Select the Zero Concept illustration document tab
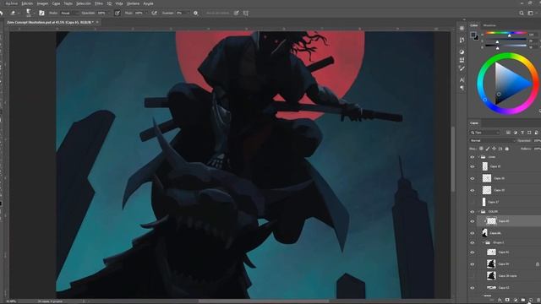 (x=50, y=22)
